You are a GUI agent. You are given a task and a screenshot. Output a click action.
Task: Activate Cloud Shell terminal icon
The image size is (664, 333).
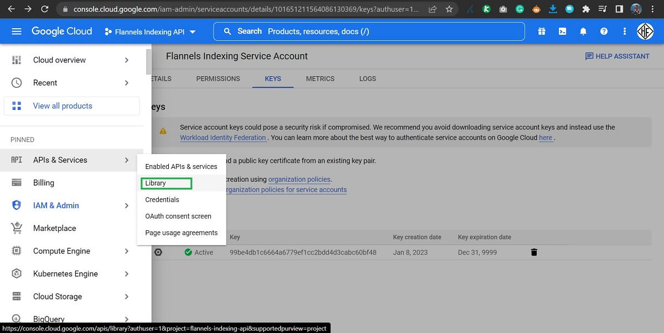[x=562, y=31]
